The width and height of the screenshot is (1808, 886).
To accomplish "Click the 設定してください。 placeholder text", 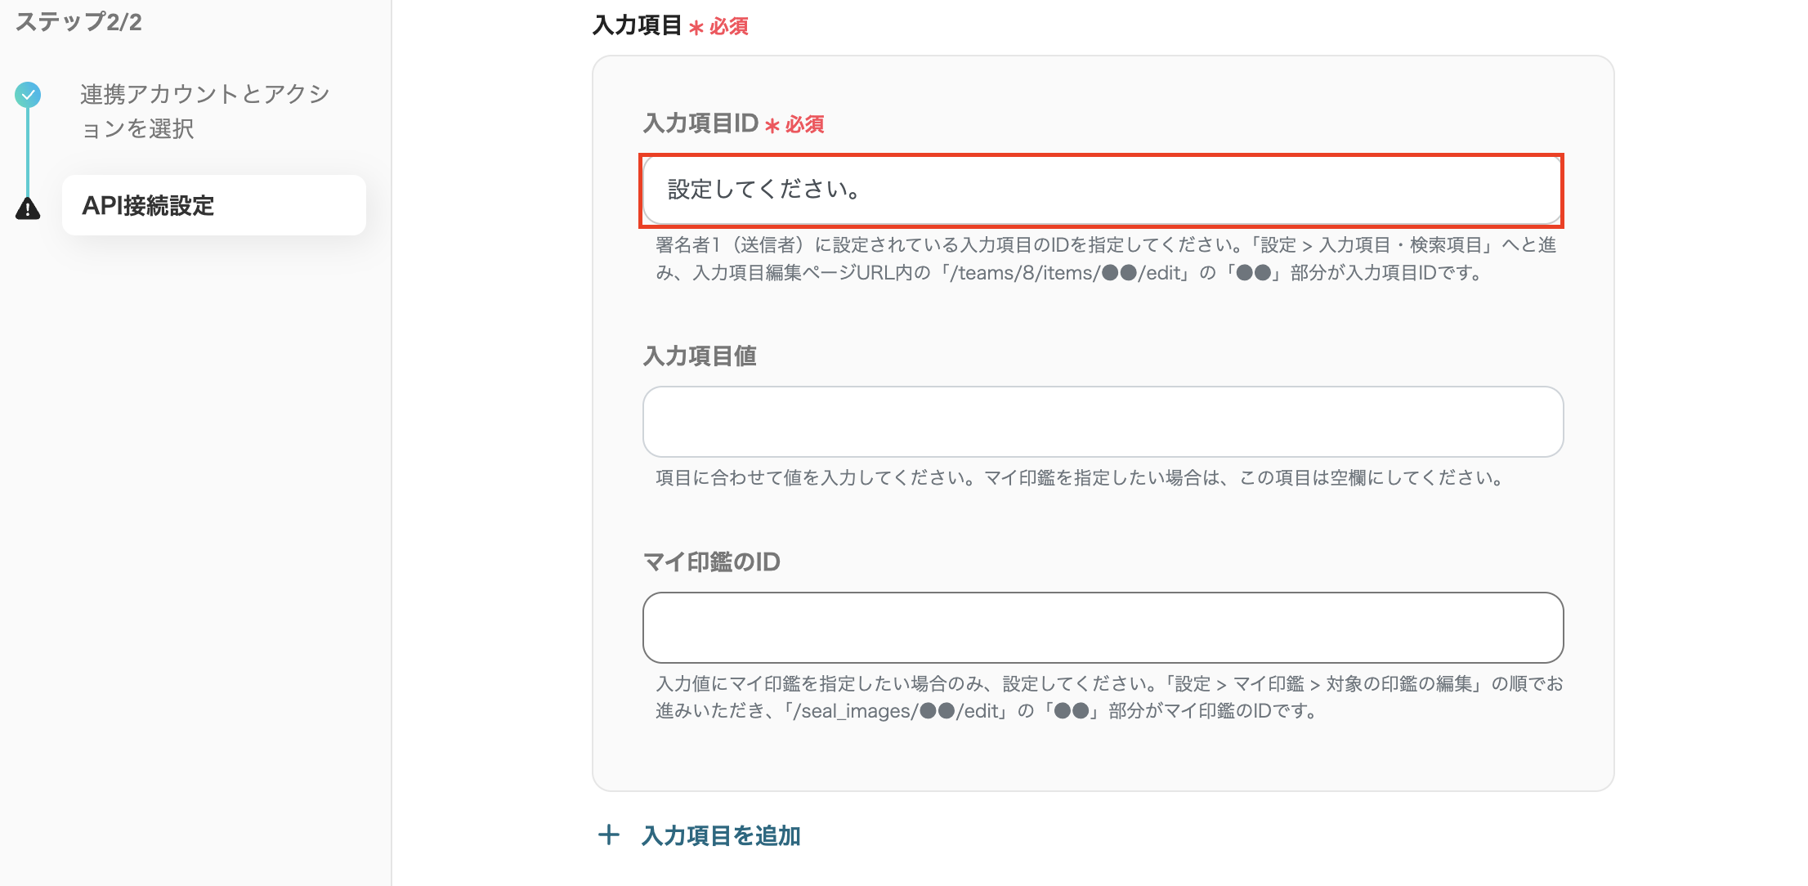I will (763, 189).
